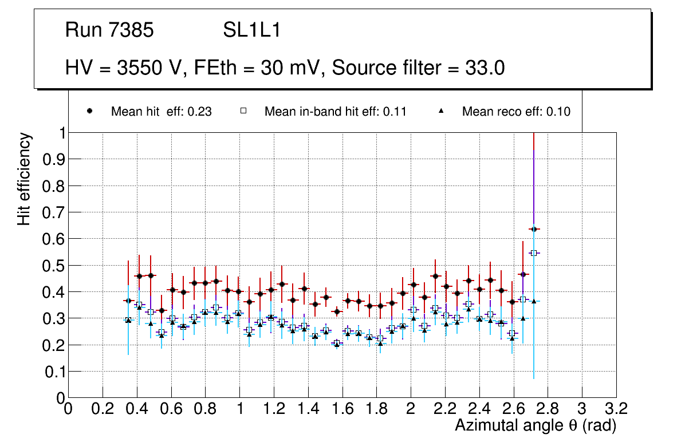Screen dimensions: 685x442
Task: Click the 'Hit efficiency' y-axis title
Action: [24, 179]
